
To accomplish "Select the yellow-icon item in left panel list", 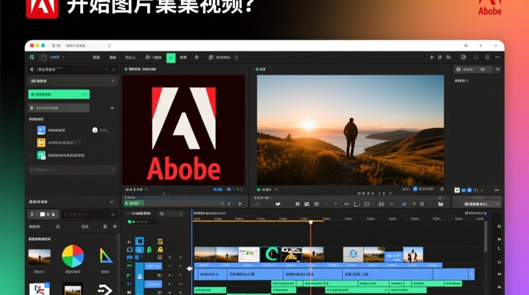I will tap(41, 142).
